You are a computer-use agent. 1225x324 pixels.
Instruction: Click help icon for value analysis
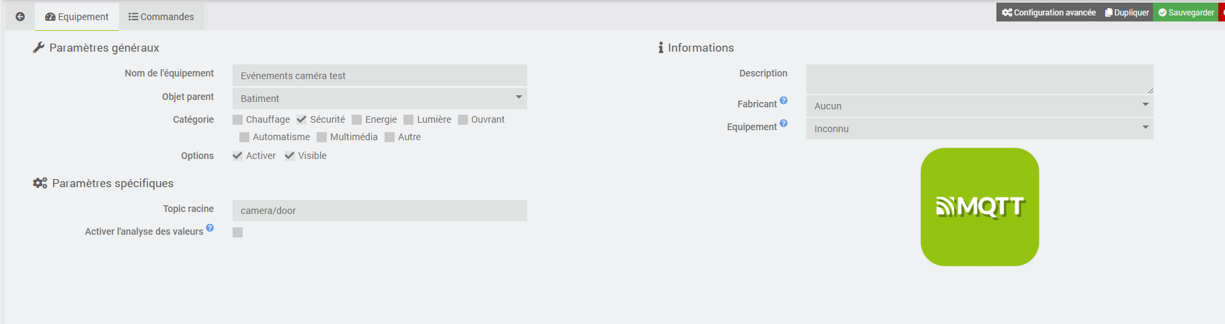click(x=210, y=228)
